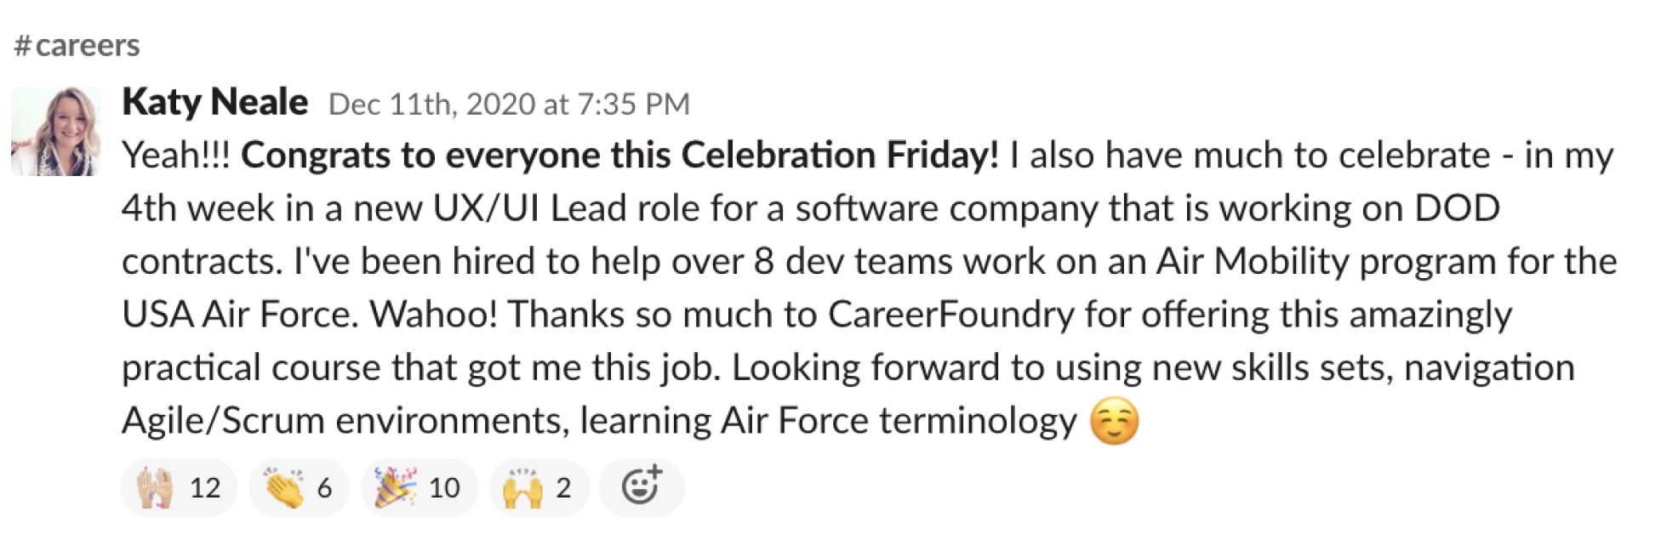Open Katy Neale's profile photo
This screenshot has height=540, width=1661.
click(56, 131)
